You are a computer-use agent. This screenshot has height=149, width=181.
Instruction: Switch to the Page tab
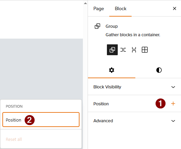coord(98,9)
